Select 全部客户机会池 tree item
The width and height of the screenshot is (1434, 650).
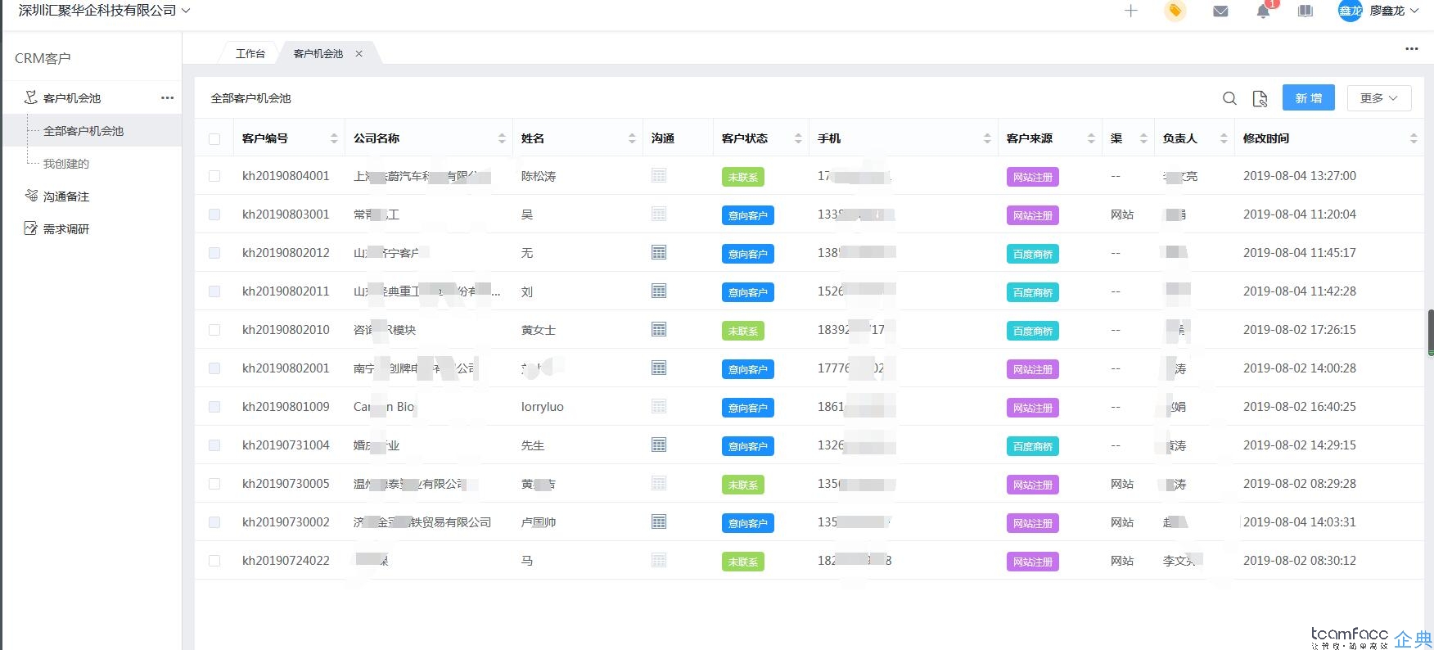(83, 131)
